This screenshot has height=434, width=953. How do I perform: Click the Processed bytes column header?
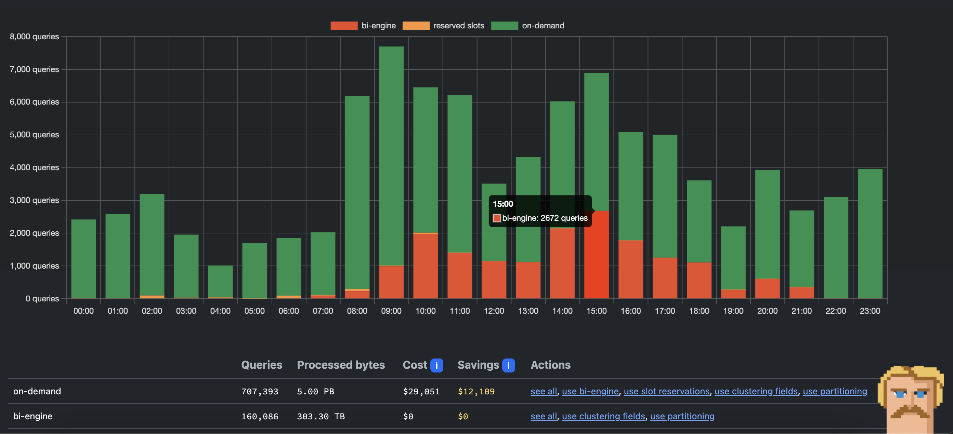[341, 365]
